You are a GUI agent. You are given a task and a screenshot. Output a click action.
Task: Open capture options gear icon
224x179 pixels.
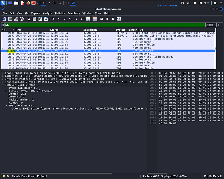pyautogui.click(x=22, y=19)
